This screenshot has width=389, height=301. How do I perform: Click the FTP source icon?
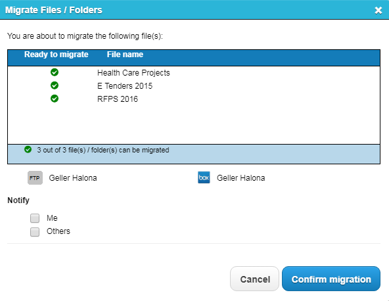pyautogui.click(x=35, y=177)
